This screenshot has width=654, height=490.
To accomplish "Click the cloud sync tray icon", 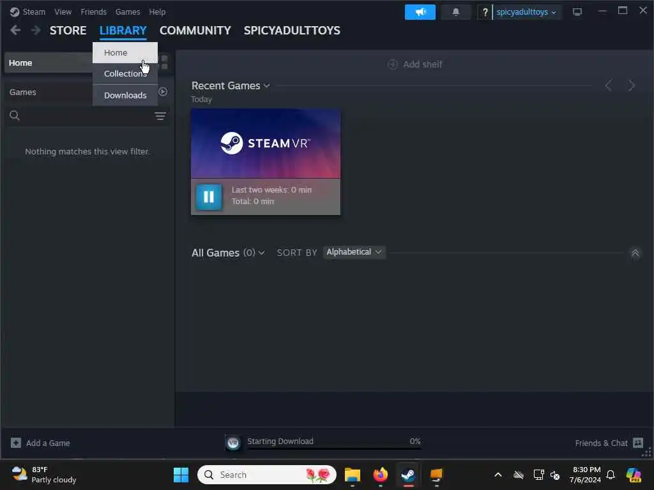I will pos(519,475).
